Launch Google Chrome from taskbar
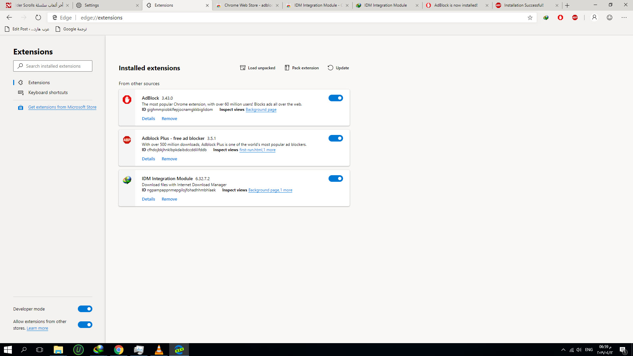The image size is (633, 356). [119, 350]
